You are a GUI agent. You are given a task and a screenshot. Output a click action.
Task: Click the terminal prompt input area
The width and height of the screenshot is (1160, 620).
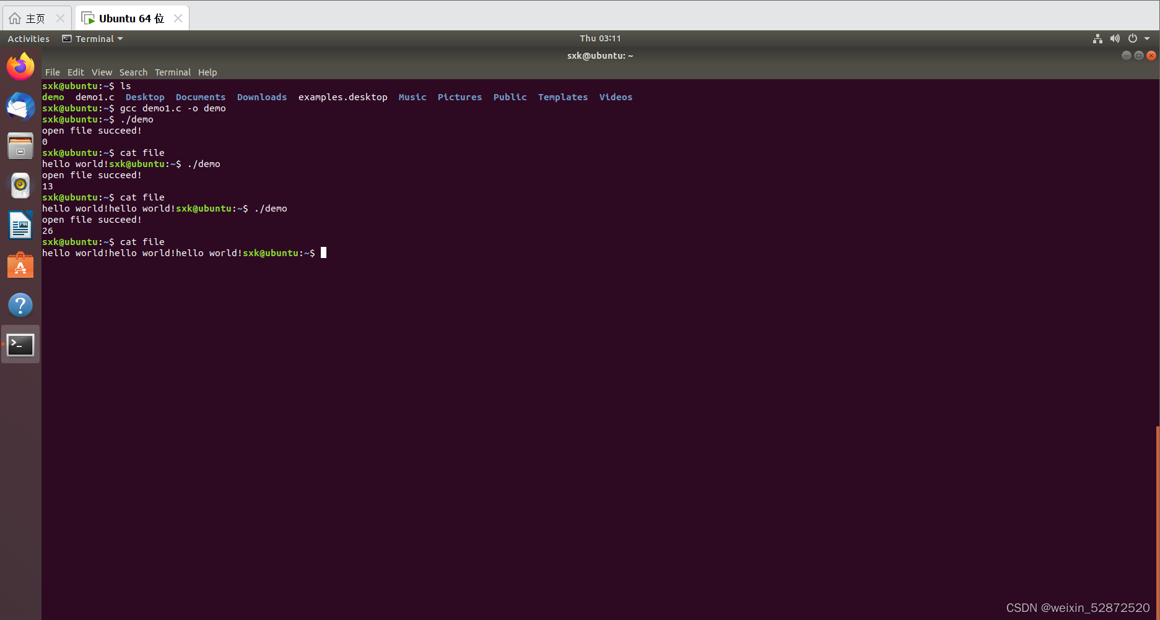click(323, 252)
